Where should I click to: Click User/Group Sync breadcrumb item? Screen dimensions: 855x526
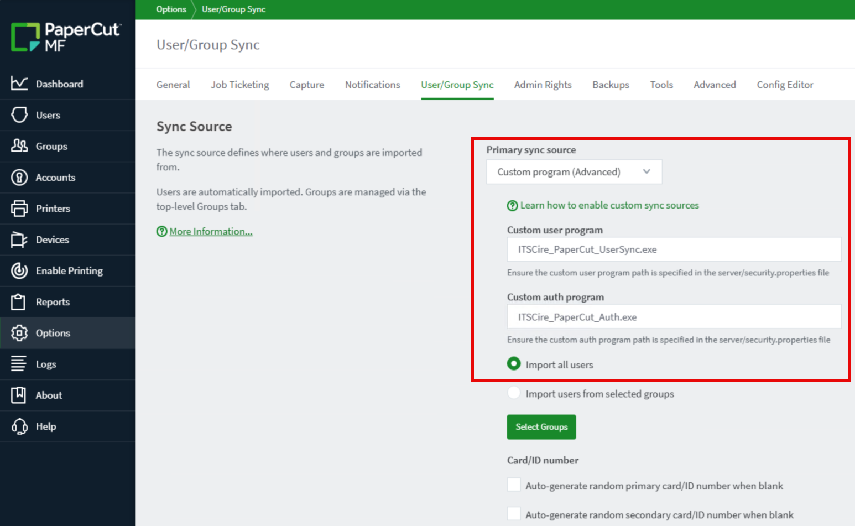pos(233,9)
